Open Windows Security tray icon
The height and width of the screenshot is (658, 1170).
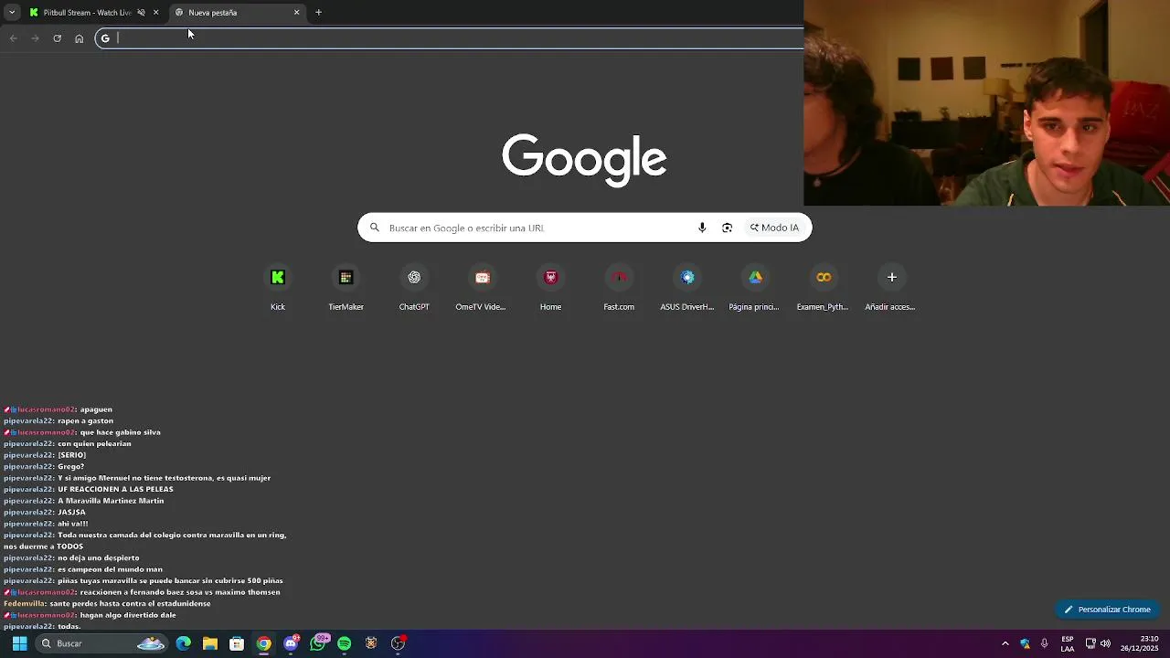[1025, 643]
